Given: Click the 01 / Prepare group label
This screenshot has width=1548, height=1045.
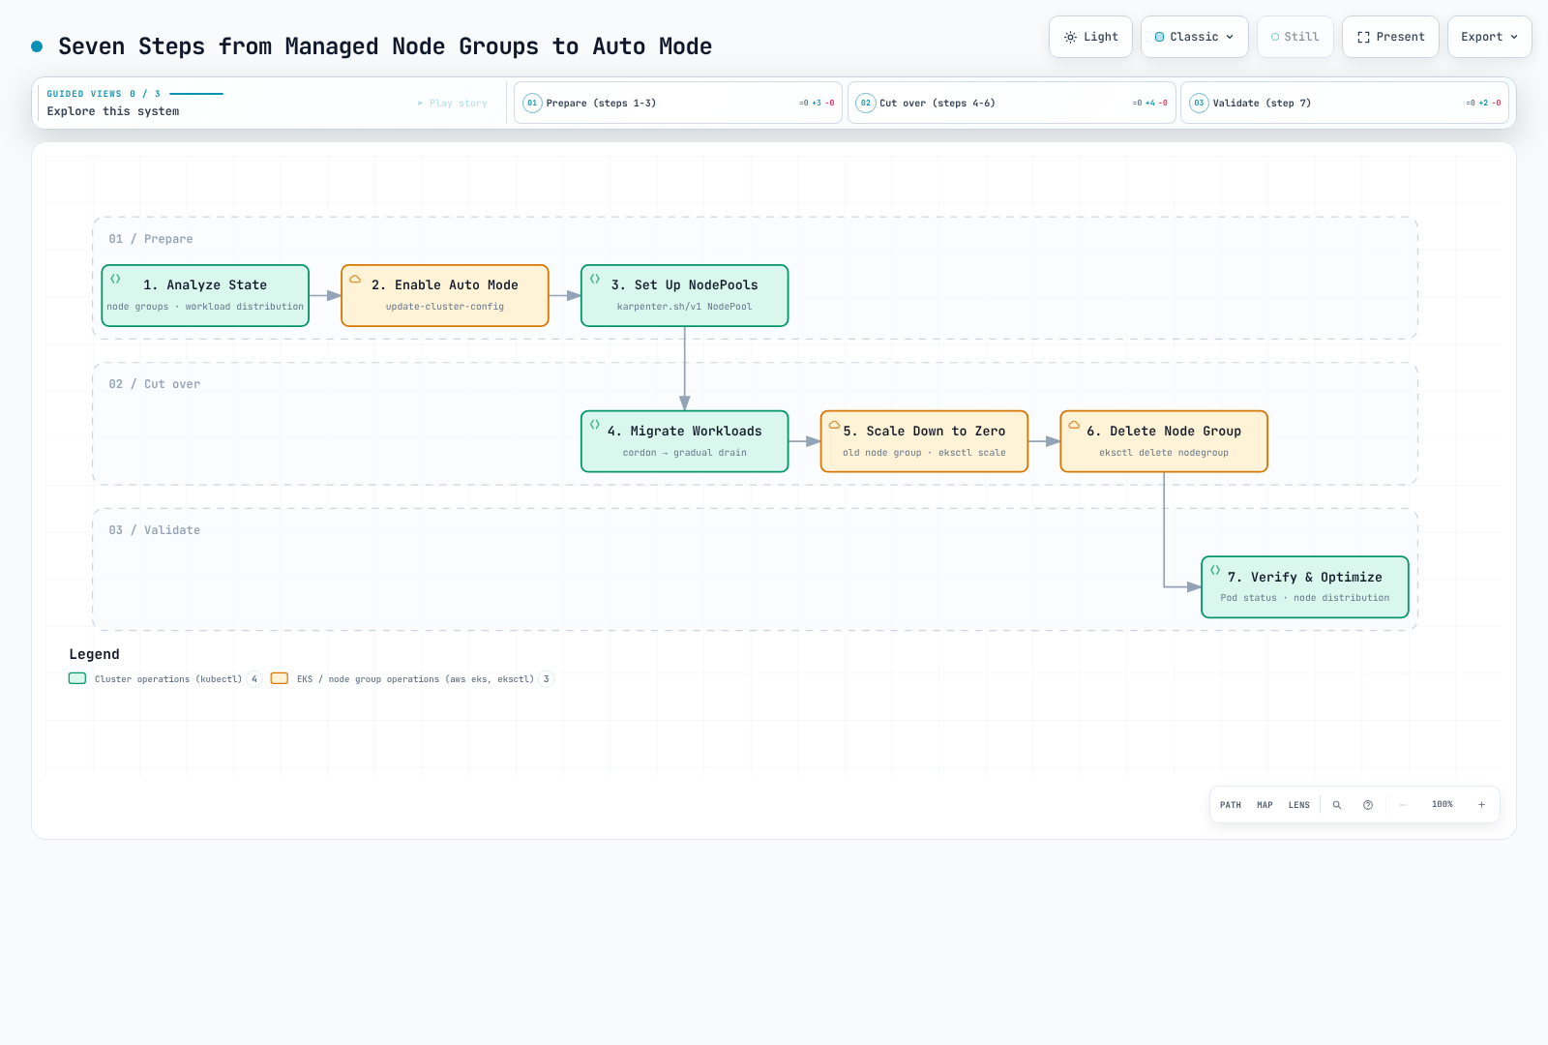Looking at the screenshot, I should coord(151,239).
